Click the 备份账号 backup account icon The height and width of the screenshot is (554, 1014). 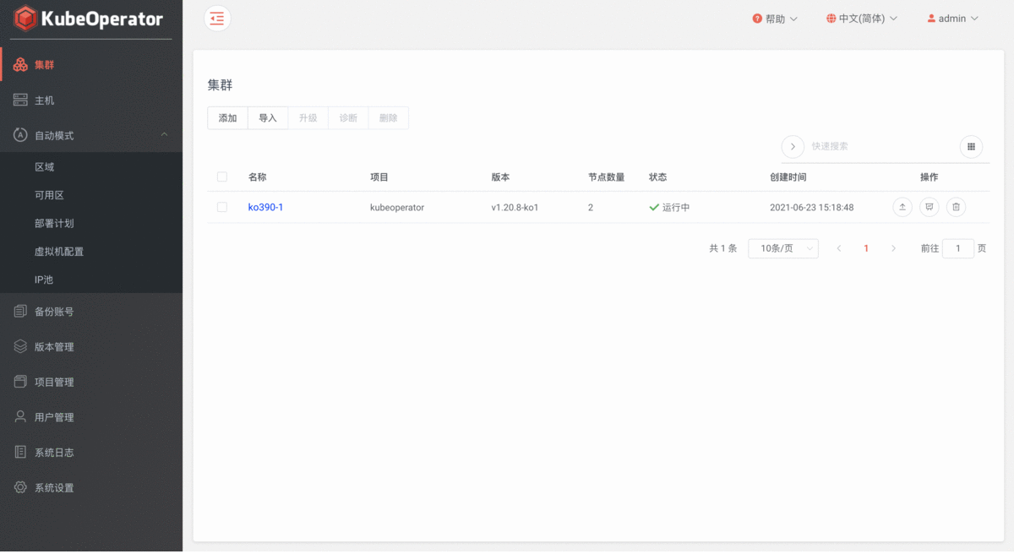(21, 312)
